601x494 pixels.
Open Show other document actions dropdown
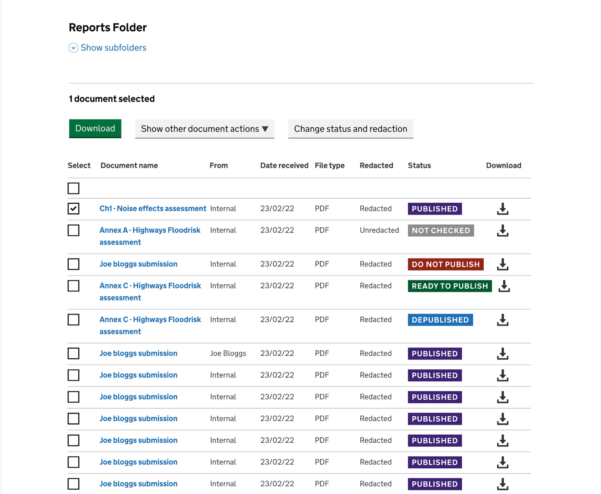(x=205, y=129)
